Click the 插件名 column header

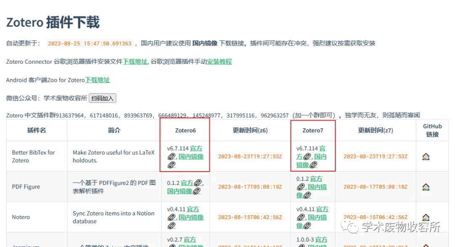click(37, 130)
